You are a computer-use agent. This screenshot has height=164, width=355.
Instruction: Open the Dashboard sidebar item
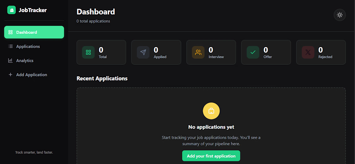(34, 32)
